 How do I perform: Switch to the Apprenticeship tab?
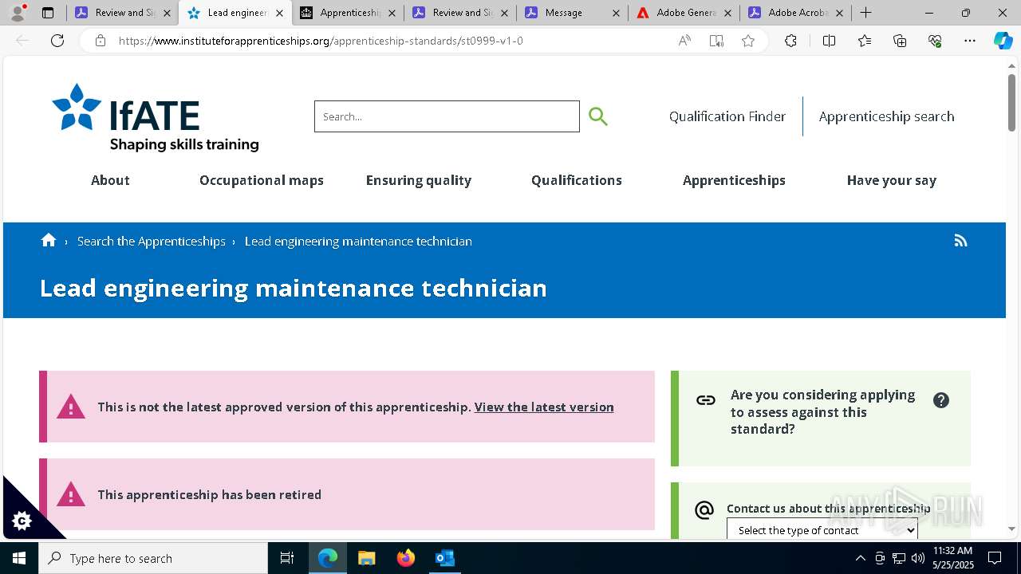(x=348, y=13)
